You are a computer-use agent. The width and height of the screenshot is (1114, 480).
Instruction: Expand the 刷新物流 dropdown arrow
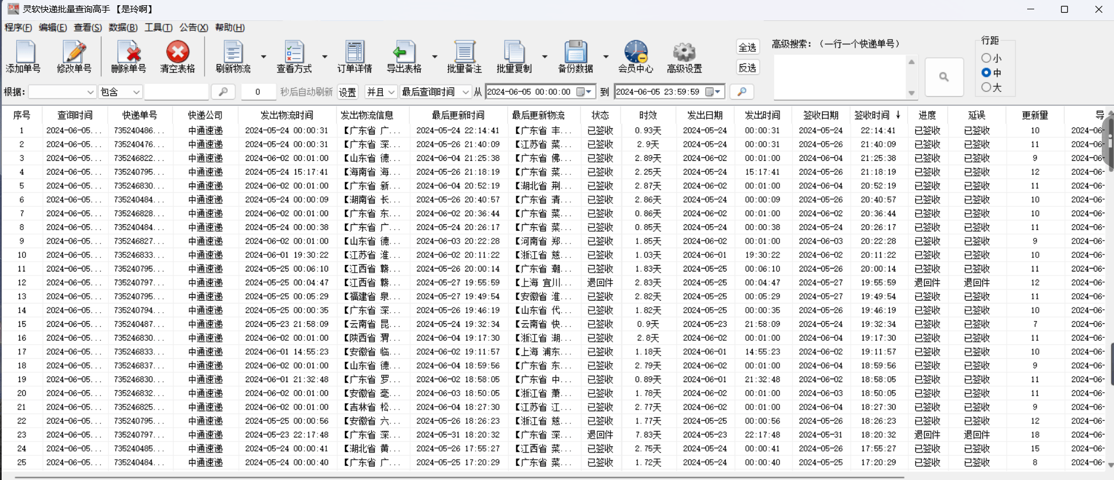[x=263, y=57]
